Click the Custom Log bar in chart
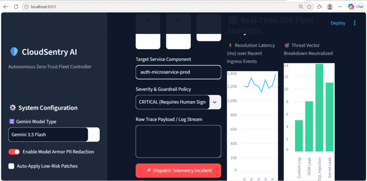 [299, 136]
